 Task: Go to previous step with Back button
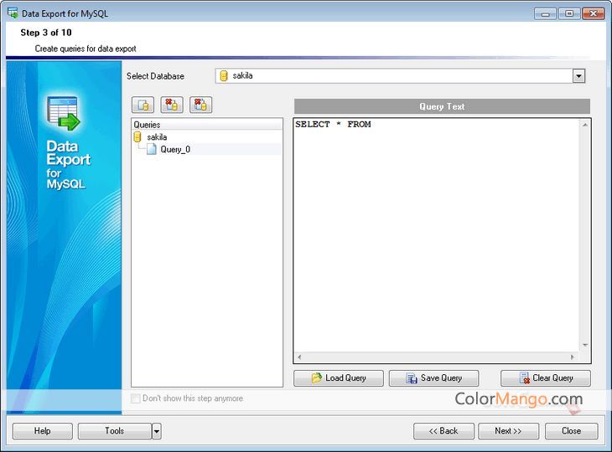pos(443,431)
